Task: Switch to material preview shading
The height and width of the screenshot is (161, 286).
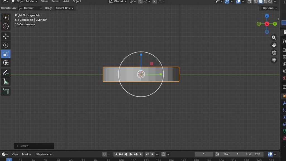Action: (265, 1)
